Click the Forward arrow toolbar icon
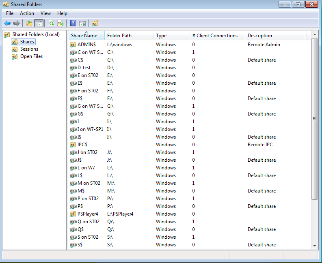The height and width of the screenshot is (263, 322). pos(17,24)
